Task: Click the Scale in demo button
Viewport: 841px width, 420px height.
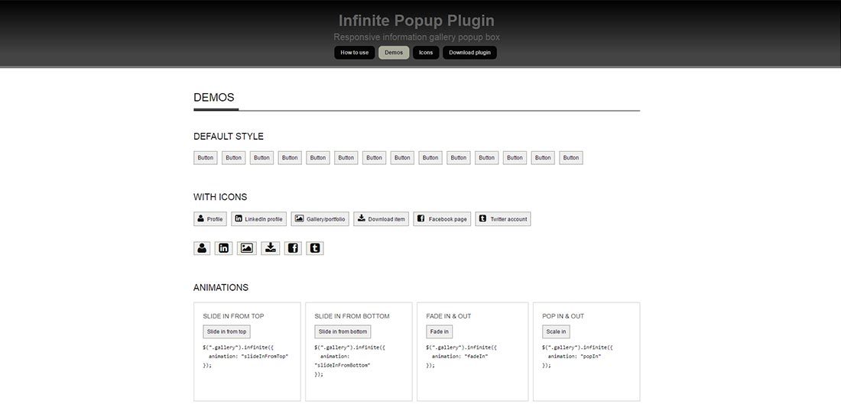Action: tap(556, 331)
